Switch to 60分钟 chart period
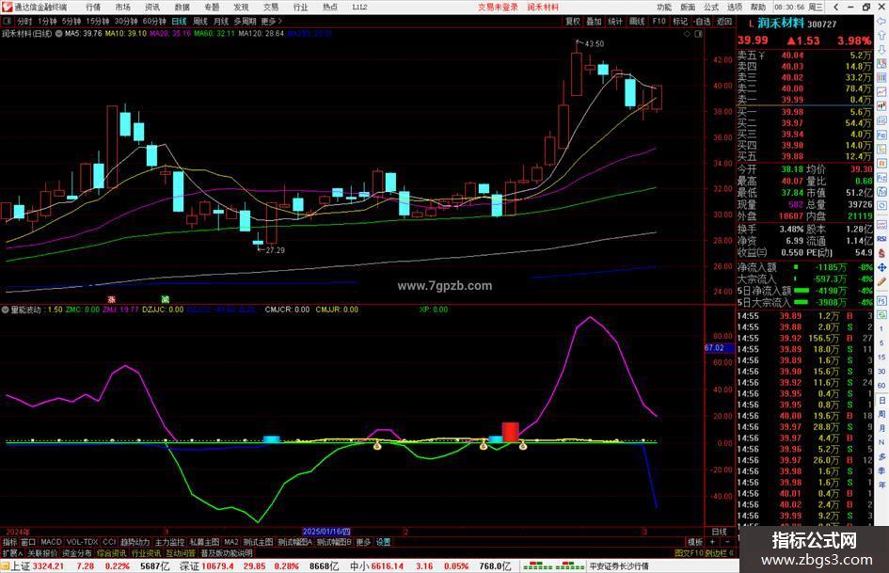Viewport: 889px width, 573px height. 154,21
